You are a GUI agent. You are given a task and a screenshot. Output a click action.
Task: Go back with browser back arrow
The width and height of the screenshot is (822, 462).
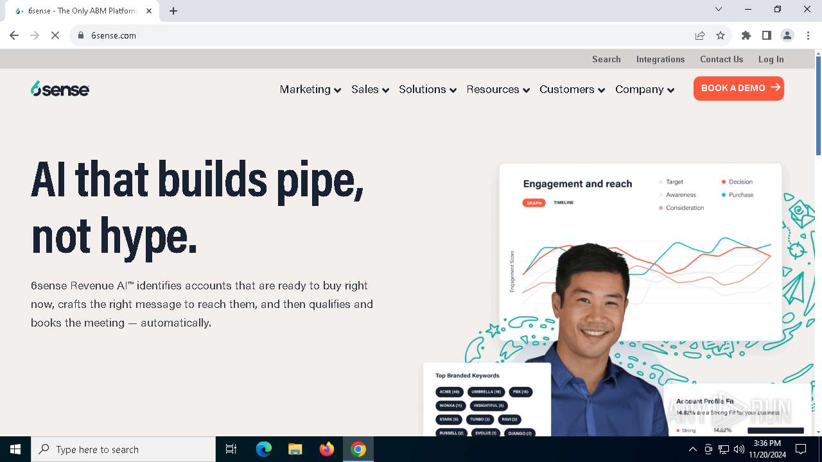[14, 35]
